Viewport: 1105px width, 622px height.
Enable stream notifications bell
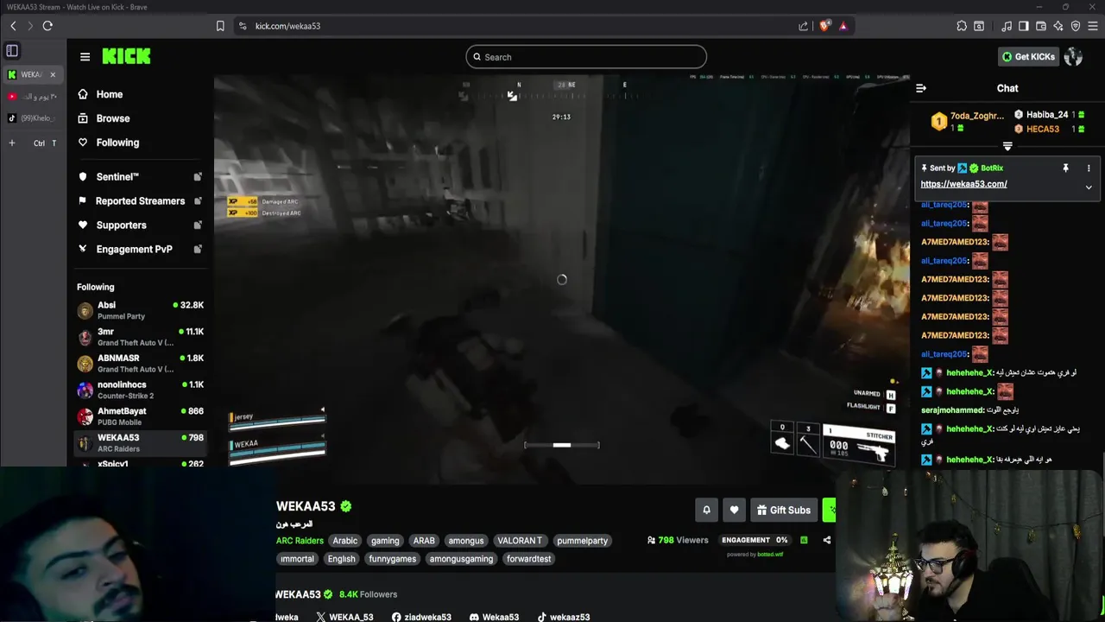[706, 510]
